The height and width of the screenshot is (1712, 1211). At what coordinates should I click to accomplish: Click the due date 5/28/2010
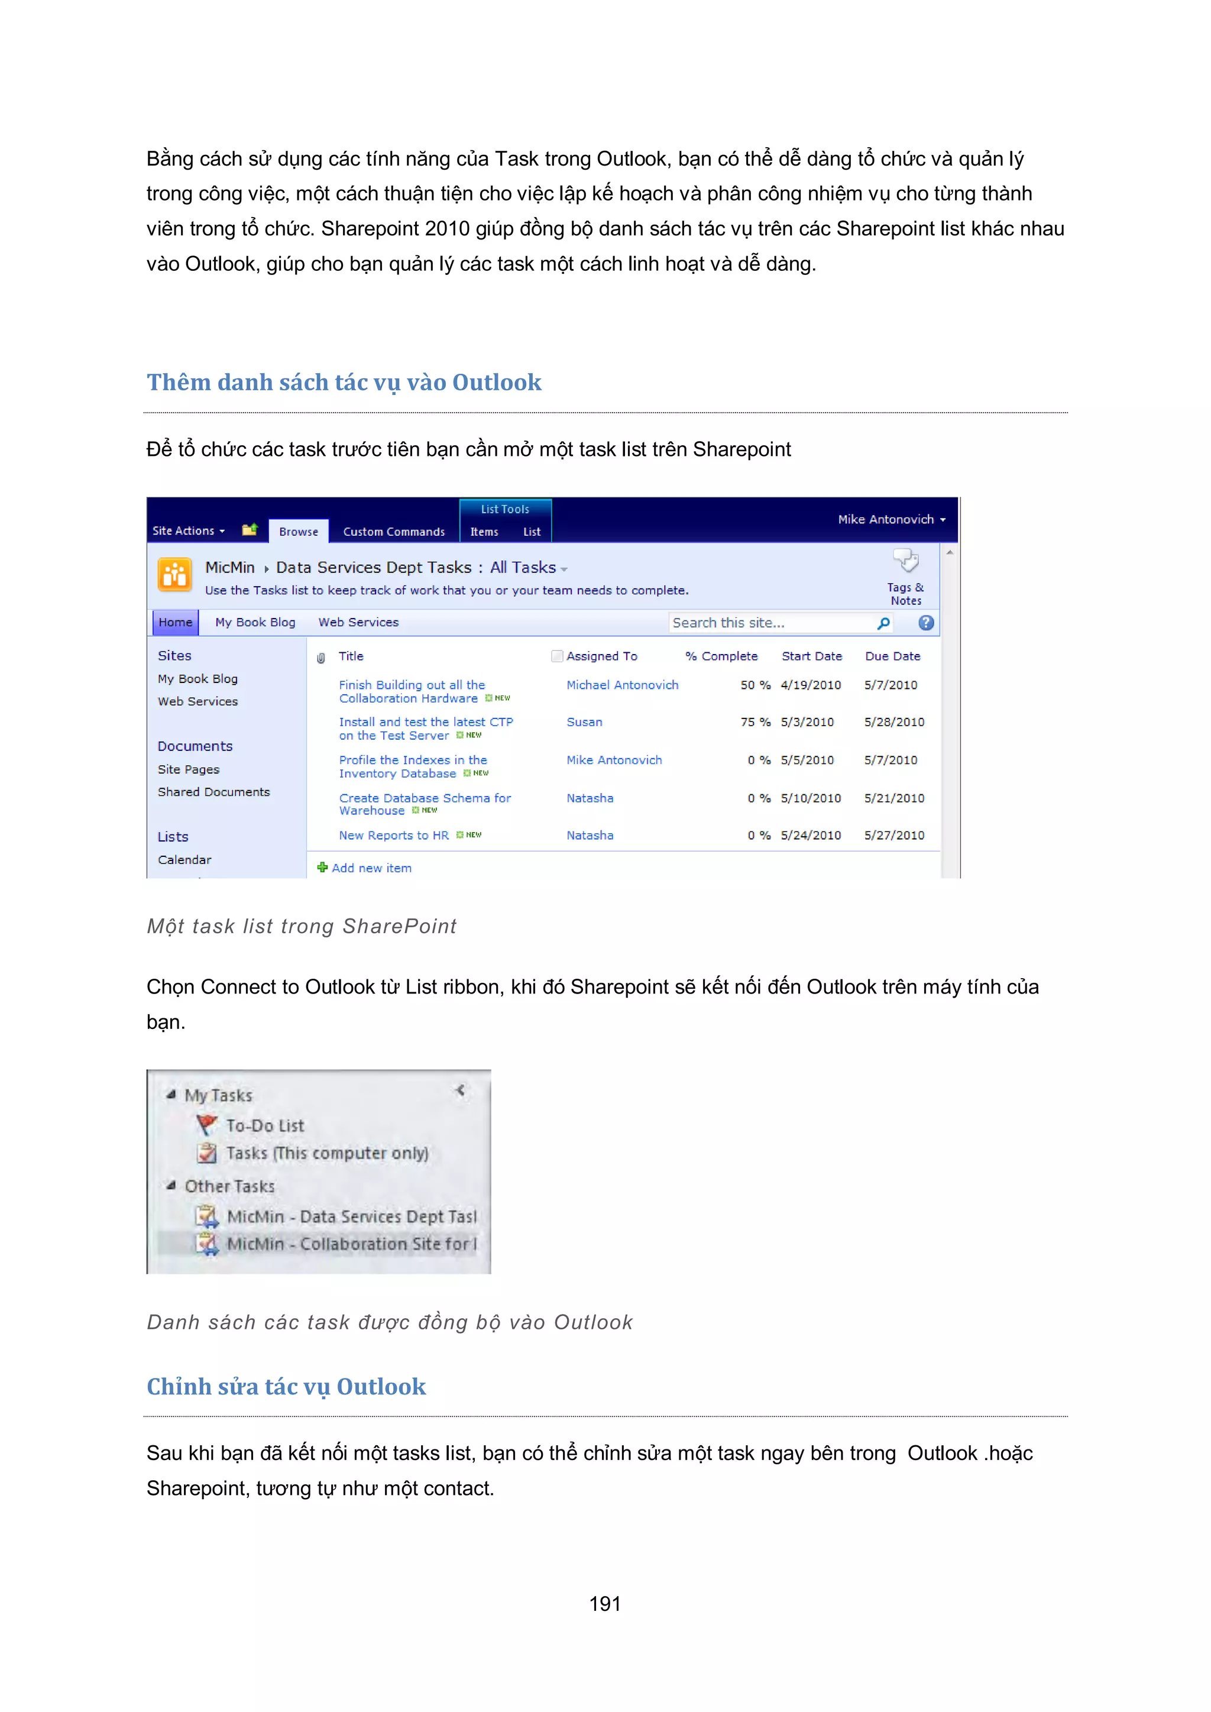pyautogui.click(x=894, y=722)
